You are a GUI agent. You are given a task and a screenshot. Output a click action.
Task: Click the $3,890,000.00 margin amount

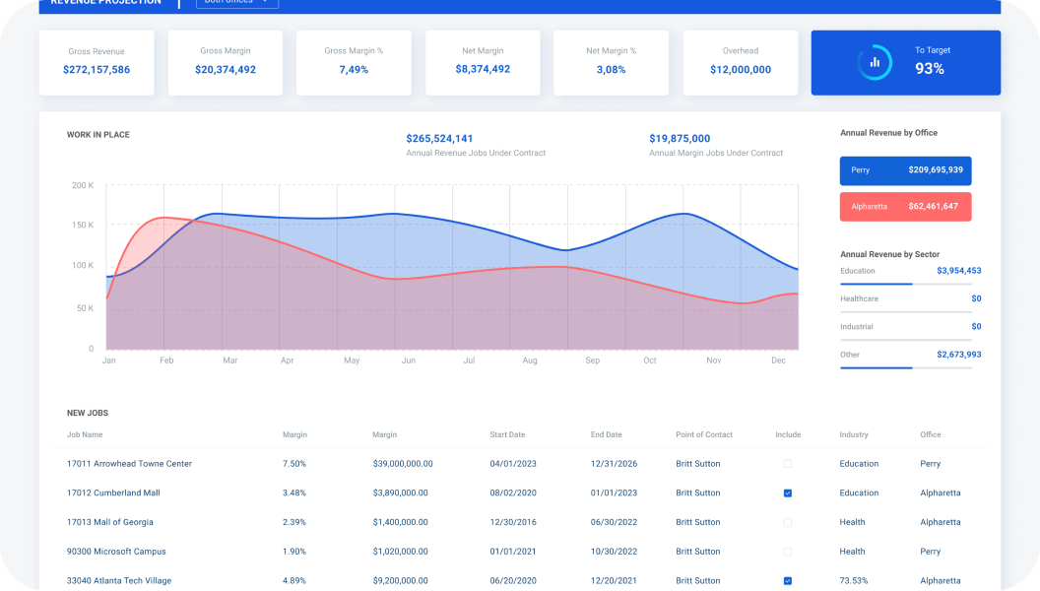point(400,492)
